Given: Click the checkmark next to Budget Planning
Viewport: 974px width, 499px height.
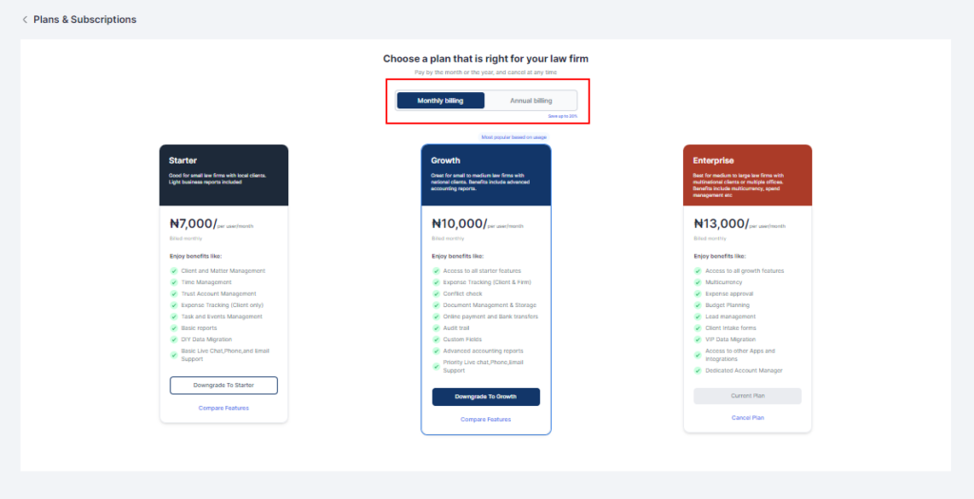Looking at the screenshot, I should (697, 305).
